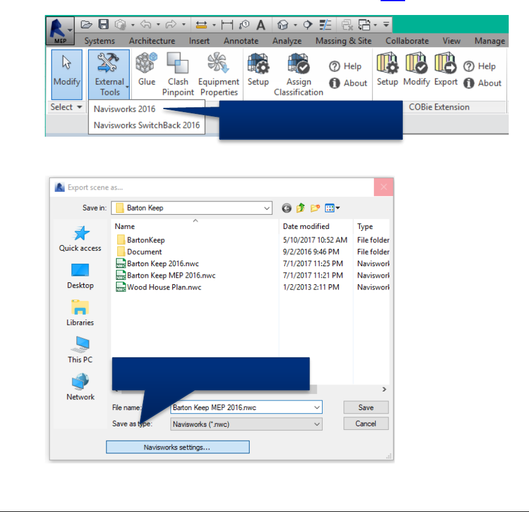Viewport: 529px width, 512px height.
Task: Open Quick access in the places bar
Action: click(80, 239)
